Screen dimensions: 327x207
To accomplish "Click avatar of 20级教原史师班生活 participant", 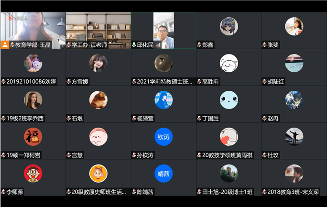I will pyautogui.click(x=98, y=174).
